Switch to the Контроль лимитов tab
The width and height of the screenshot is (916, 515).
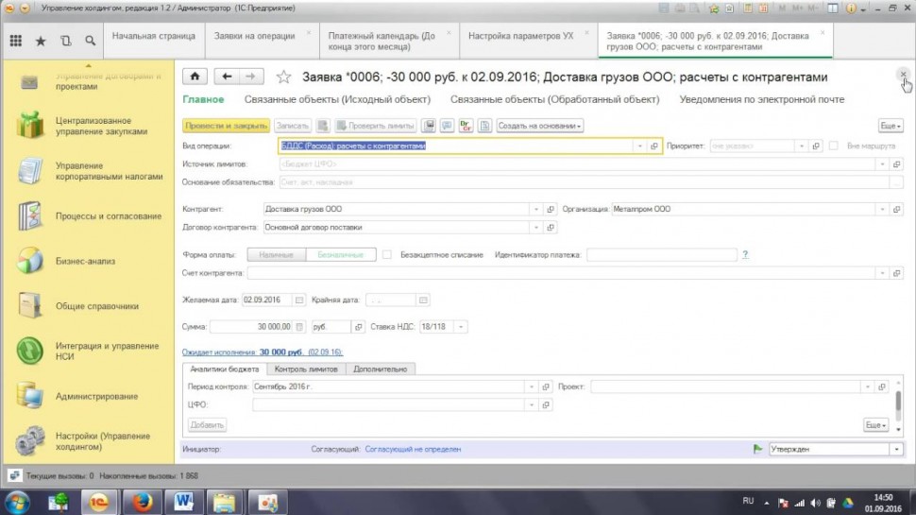tap(305, 369)
